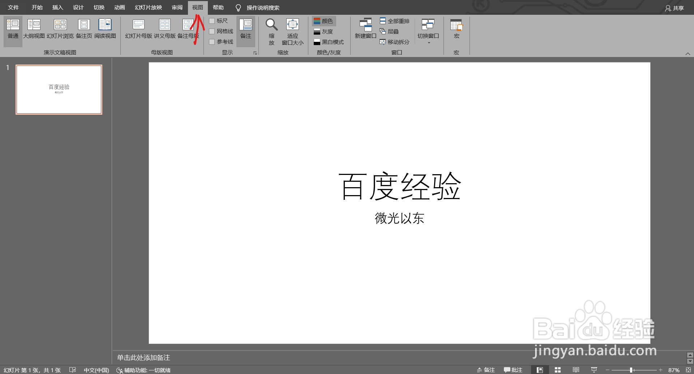Switch to Reading view (阅读视图)

(x=105, y=29)
